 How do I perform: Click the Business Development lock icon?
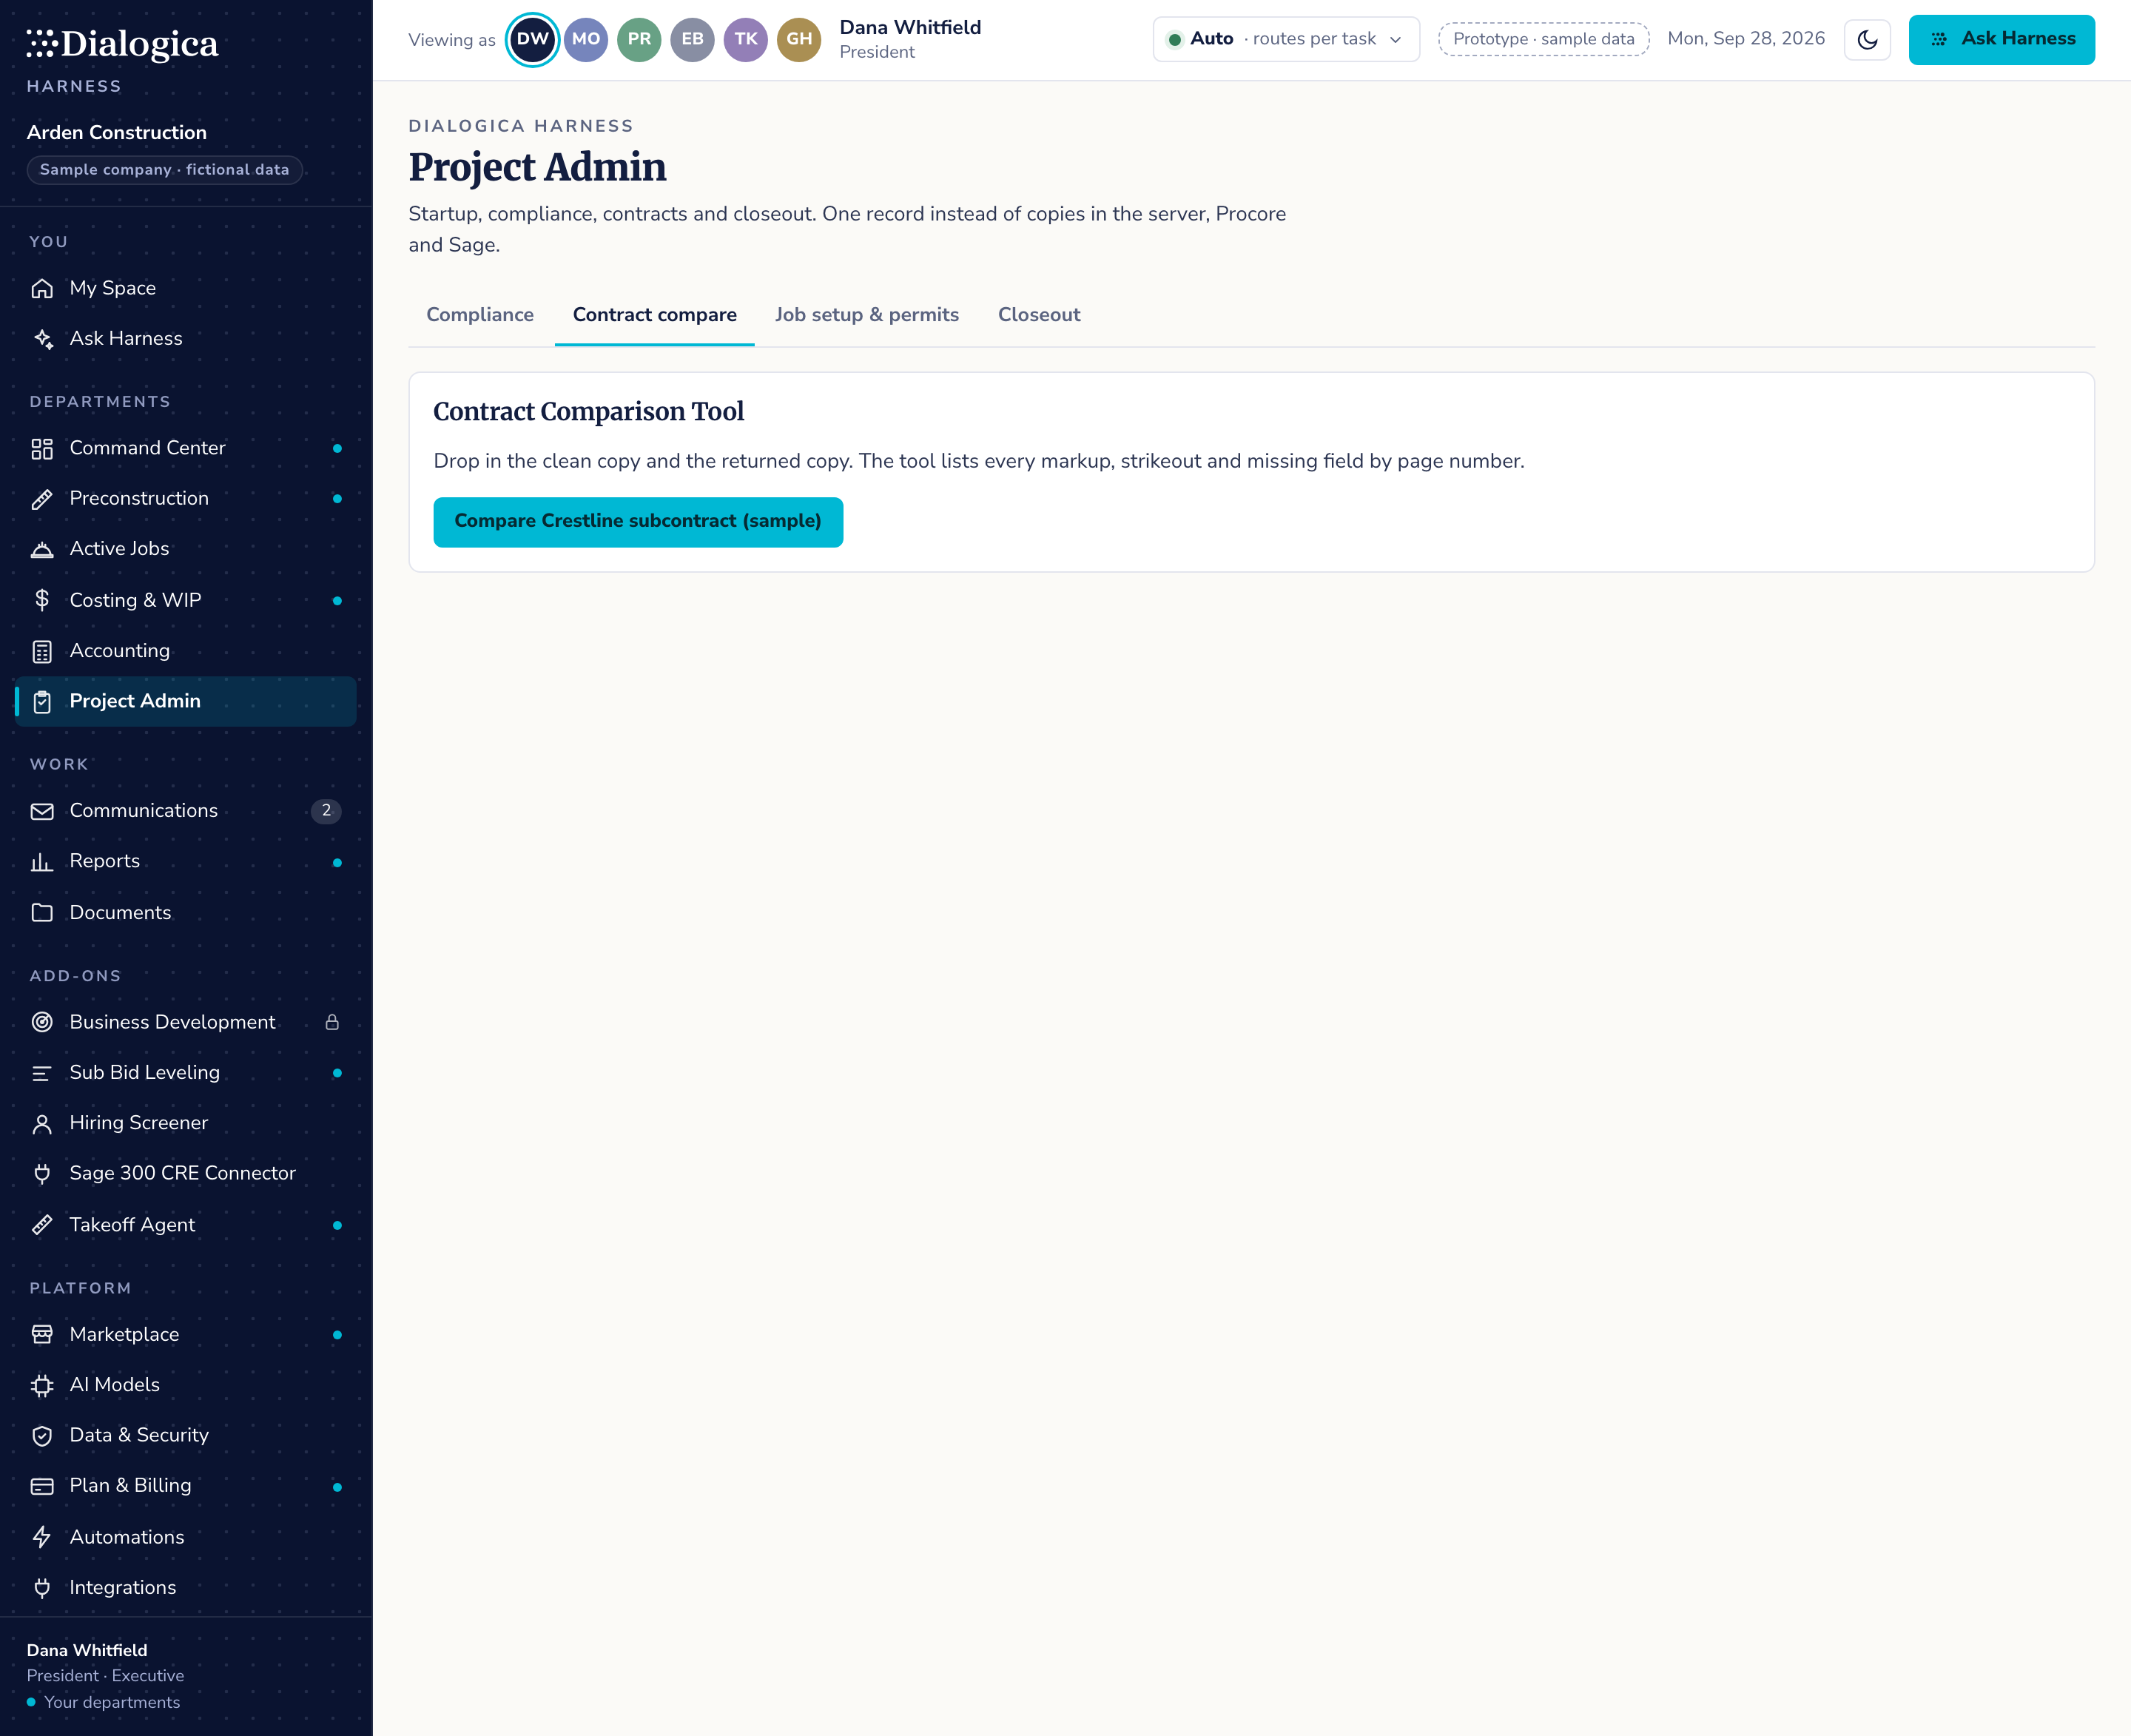click(332, 1022)
